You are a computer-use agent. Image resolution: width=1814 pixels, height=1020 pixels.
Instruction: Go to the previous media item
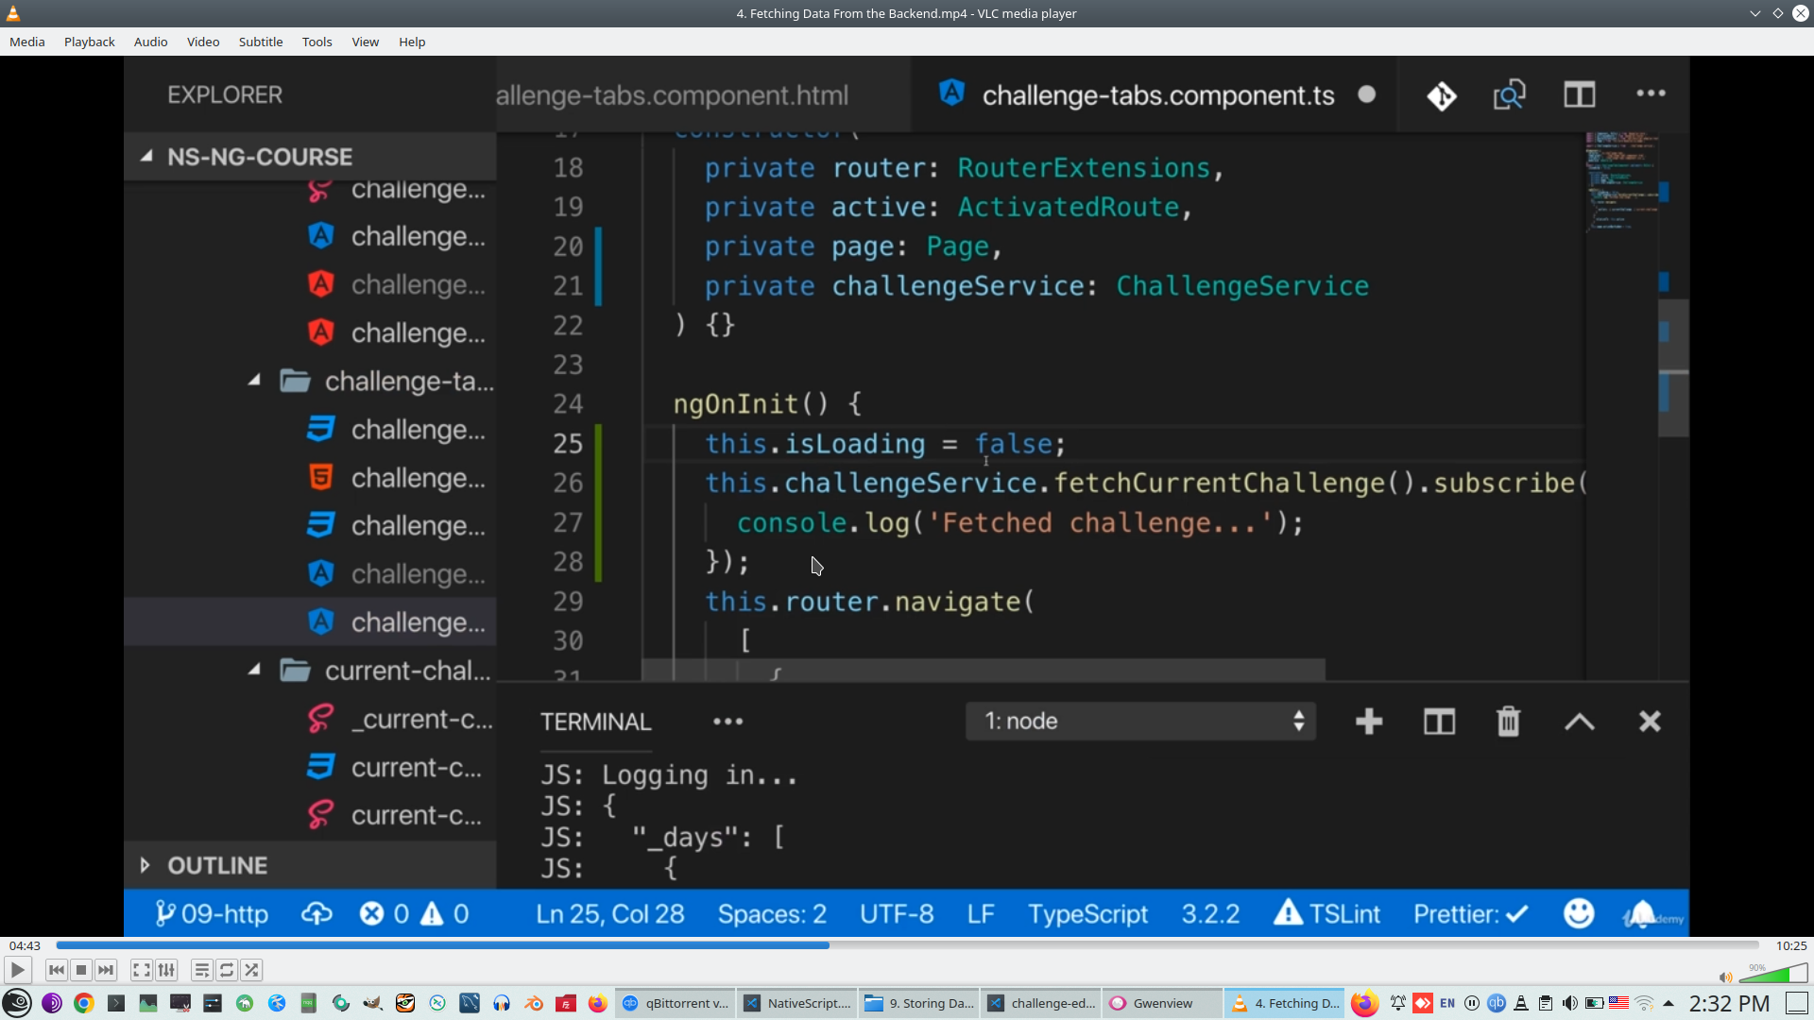57,970
